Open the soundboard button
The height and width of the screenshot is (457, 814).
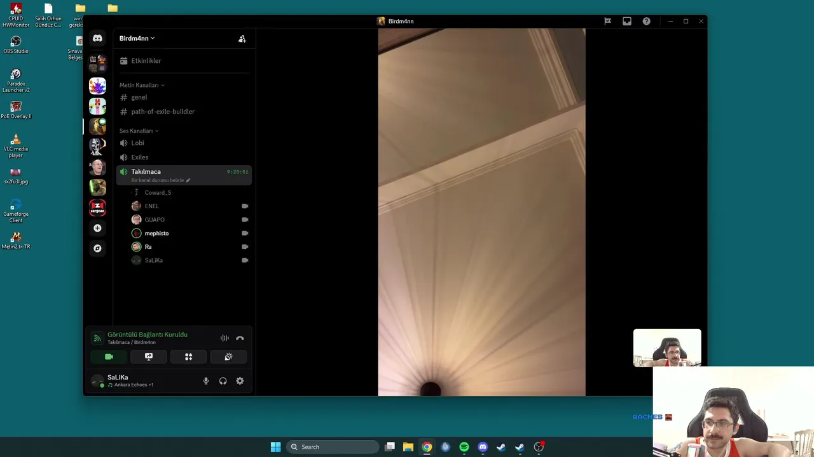[228, 357]
